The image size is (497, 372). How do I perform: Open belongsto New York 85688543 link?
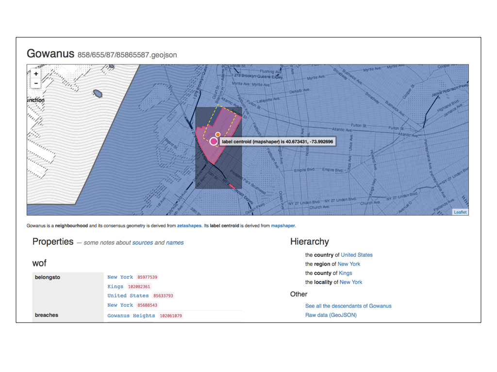(120, 305)
